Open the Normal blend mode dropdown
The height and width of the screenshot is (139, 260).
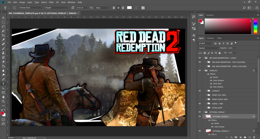[209, 48]
